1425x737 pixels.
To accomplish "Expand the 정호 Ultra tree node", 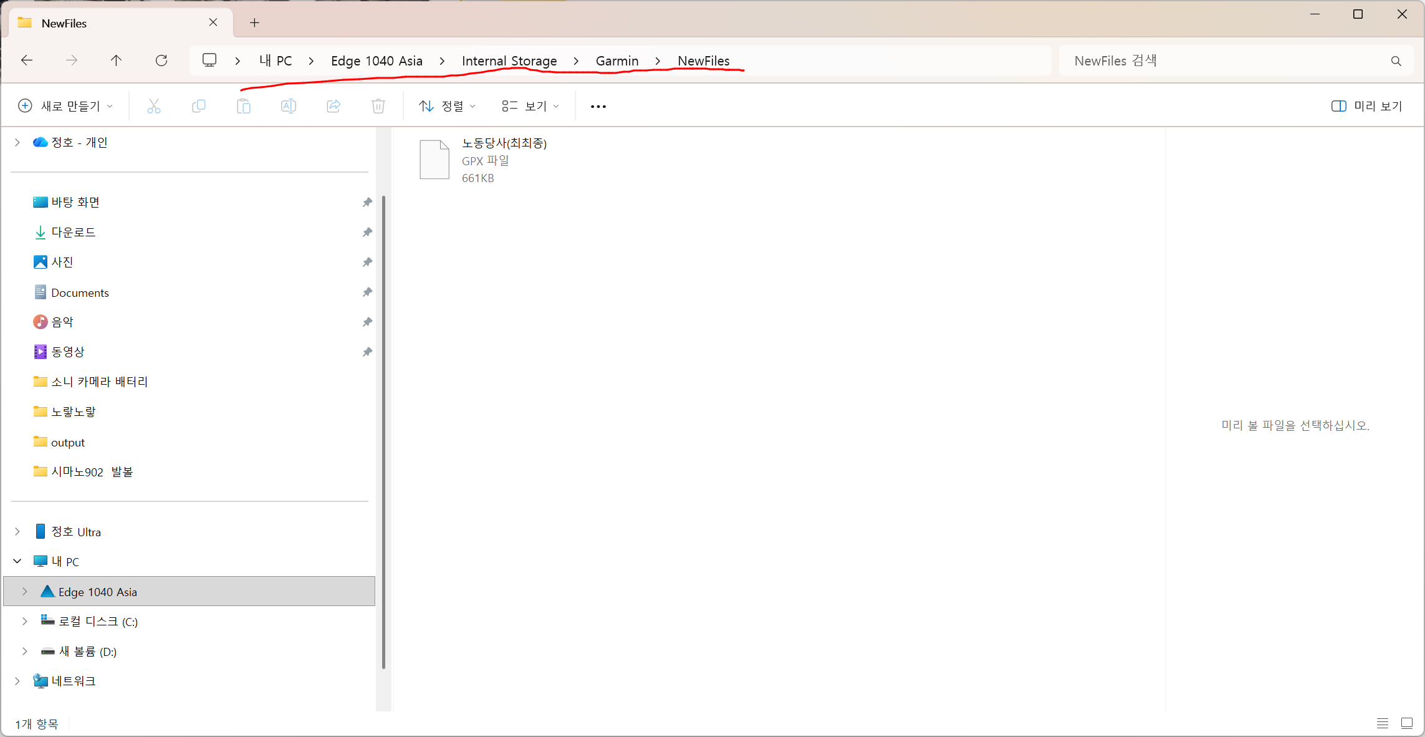I will [17, 531].
